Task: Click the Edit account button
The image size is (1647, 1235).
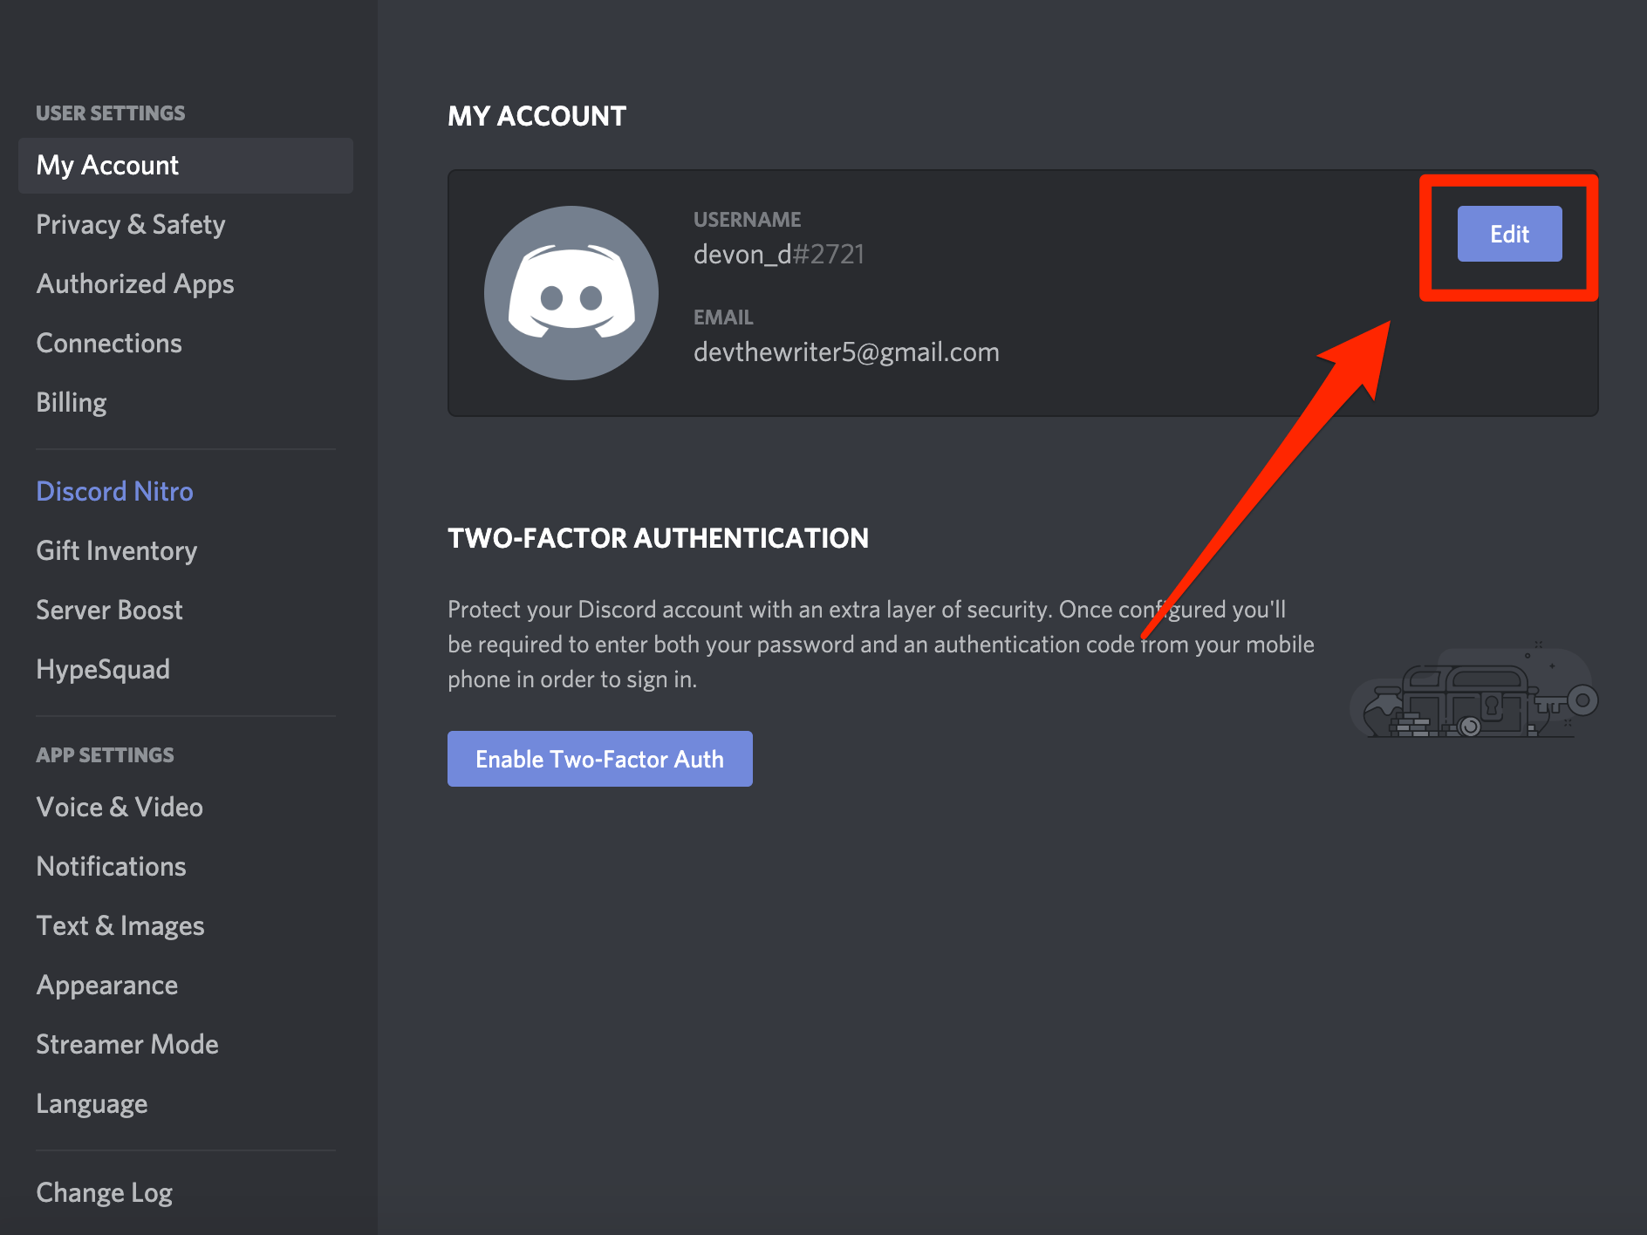Action: (1509, 234)
